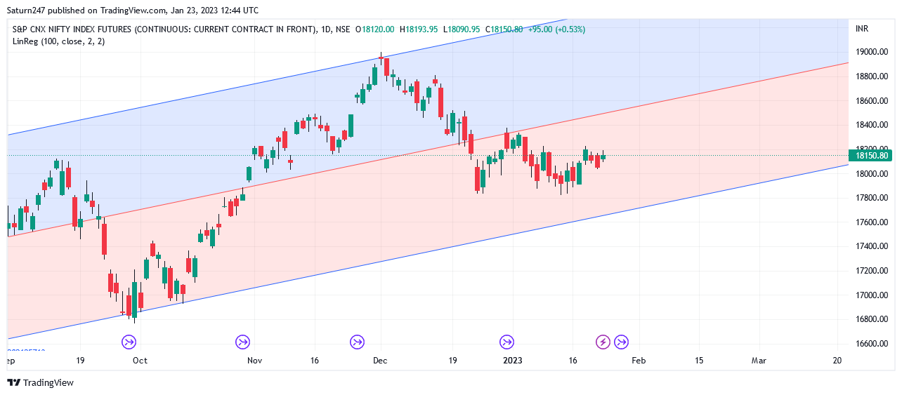Click the 15 date label after Feb

tap(699, 360)
